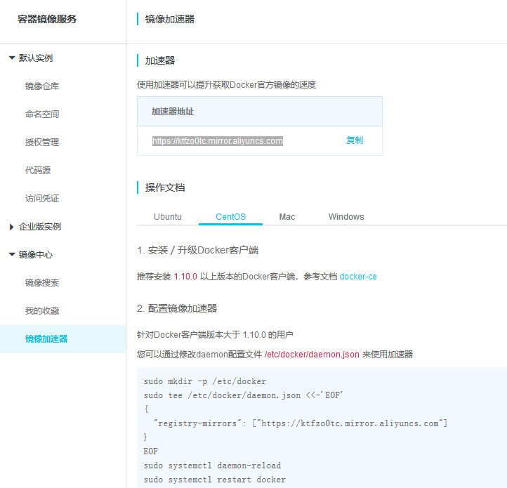This screenshot has height=488, width=507.
Task: Open 授权管理 sidebar item
Action: 42,143
